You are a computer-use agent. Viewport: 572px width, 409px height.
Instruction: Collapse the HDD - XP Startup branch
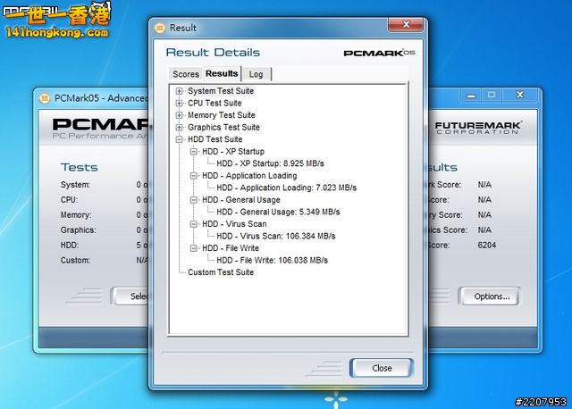point(194,152)
